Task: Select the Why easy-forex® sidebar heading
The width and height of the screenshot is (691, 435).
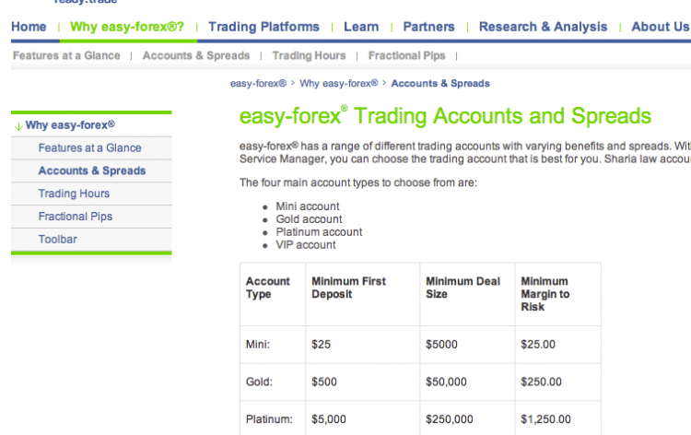Action: [70, 125]
